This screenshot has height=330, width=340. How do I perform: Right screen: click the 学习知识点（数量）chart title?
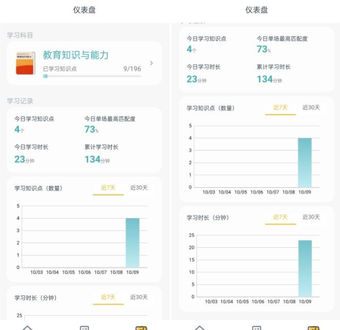click(211, 108)
